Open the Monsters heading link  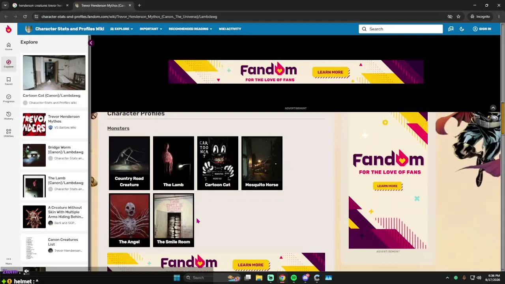point(118,128)
